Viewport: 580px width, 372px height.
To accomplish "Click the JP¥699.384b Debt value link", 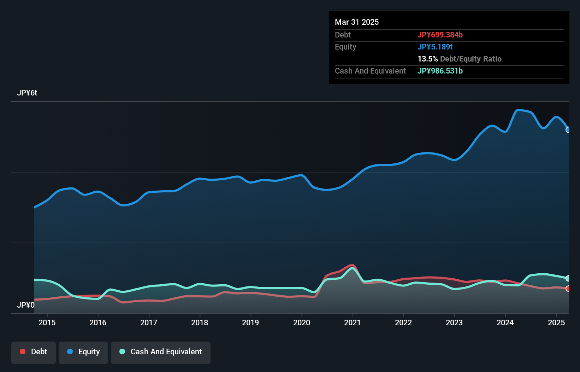I will pyautogui.click(x=440, y=35).
